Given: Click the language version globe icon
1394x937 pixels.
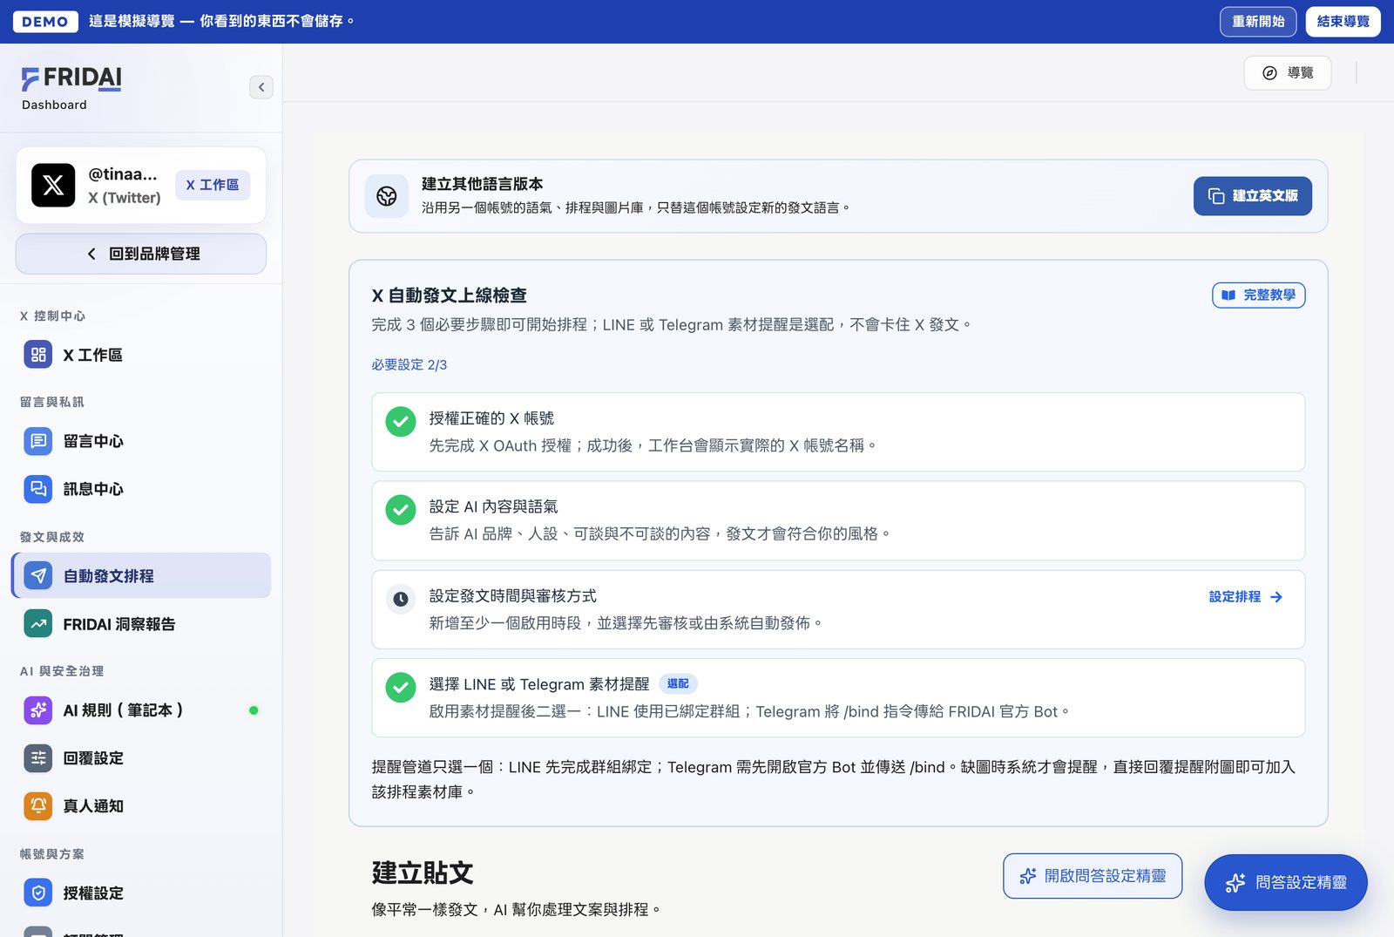Looking at the screenshot, I should tap(387, 196).
